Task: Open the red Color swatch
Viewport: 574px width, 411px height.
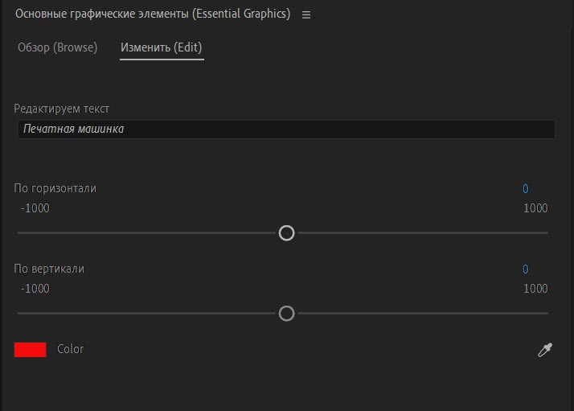Action: point(30,349)
